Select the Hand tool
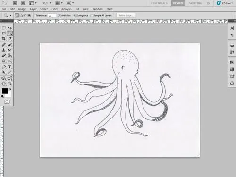 tap(4, 84)
